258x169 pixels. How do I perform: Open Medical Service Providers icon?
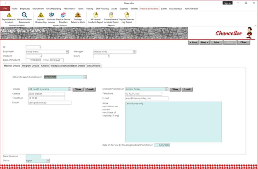coord(63,18)
